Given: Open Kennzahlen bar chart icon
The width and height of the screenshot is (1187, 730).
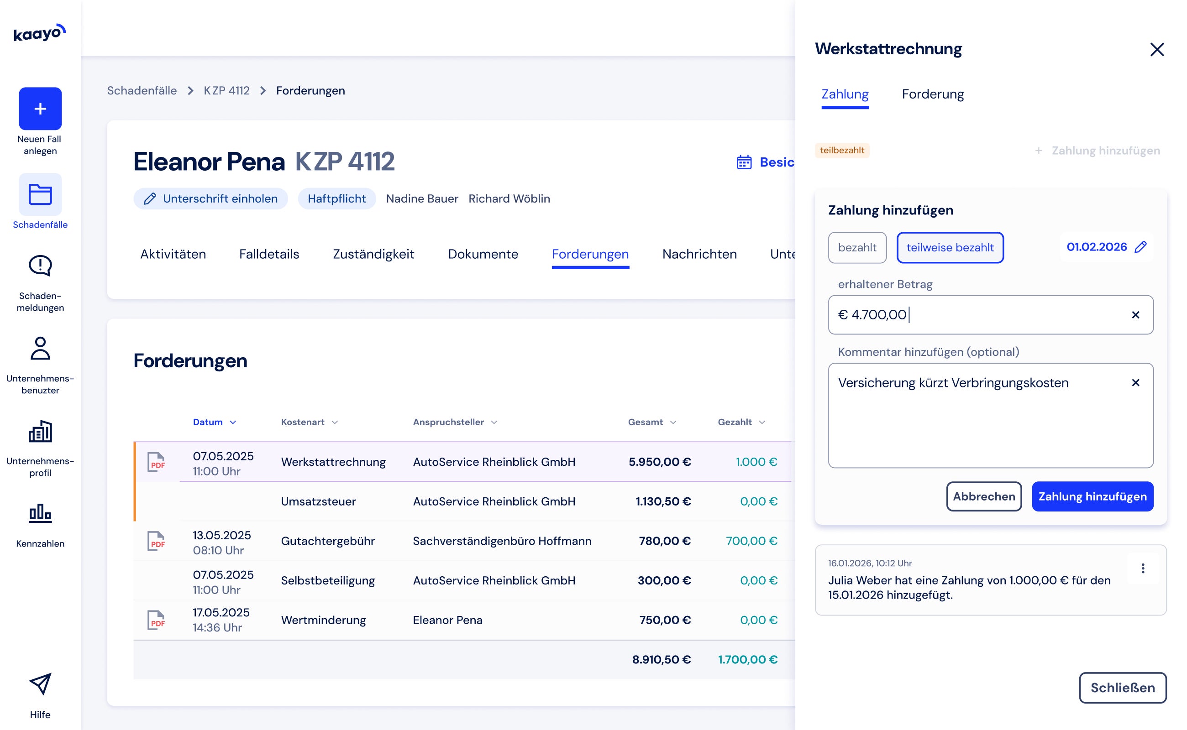Looking at the screenshot, I should point(40,513).
